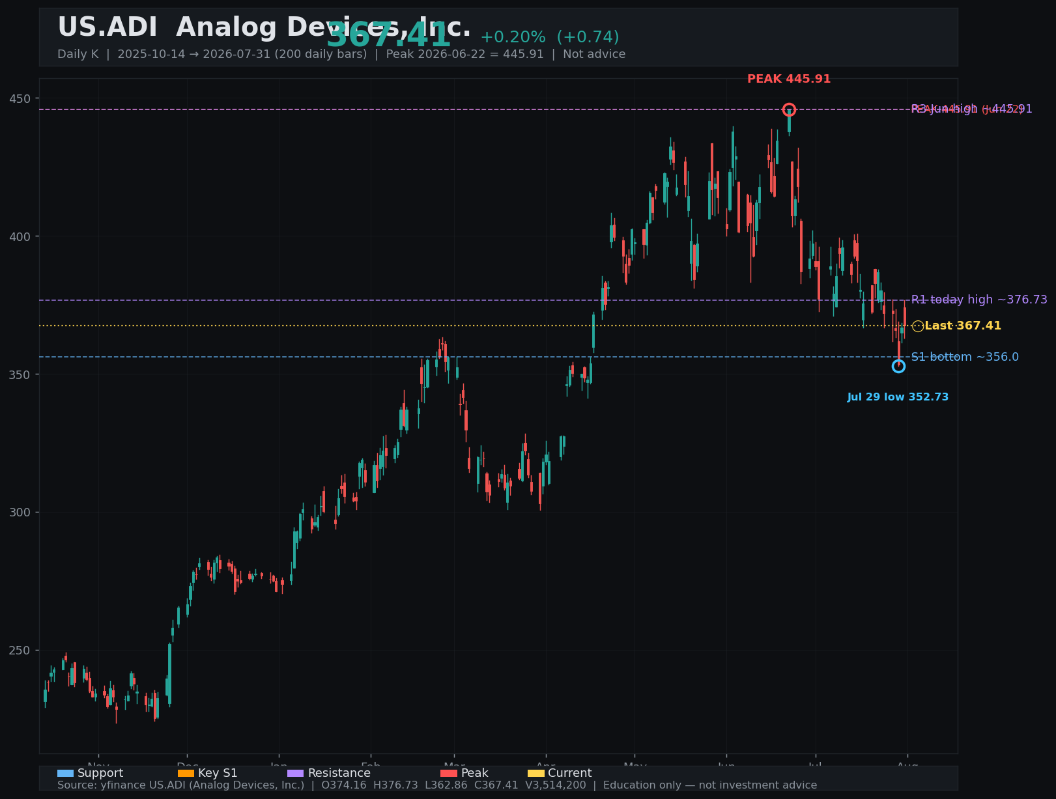Click the purple Resistance legend swatch
The height and width of the screenshot is (799, 1056).
coord(295,774)
